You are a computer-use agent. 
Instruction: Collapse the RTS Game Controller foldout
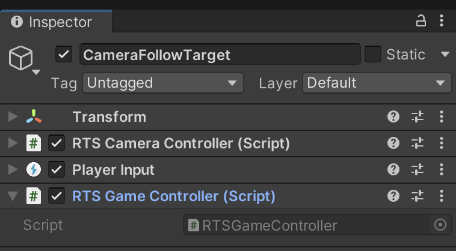point(13,196)
